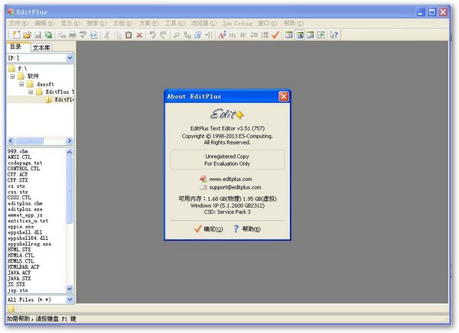Collapse the 软件 folder node
The image size is (459, 333).
pos(12,76)
